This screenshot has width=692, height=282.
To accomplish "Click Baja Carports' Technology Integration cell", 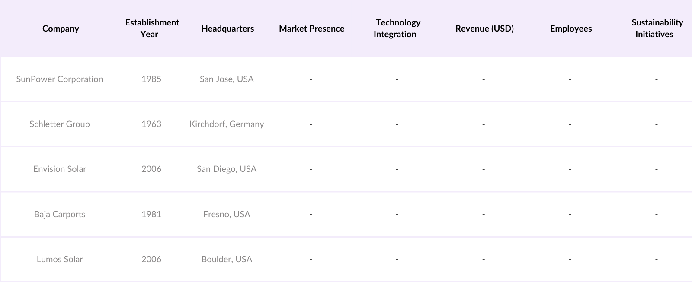I will pyautogui.click(x=397, y=214).
